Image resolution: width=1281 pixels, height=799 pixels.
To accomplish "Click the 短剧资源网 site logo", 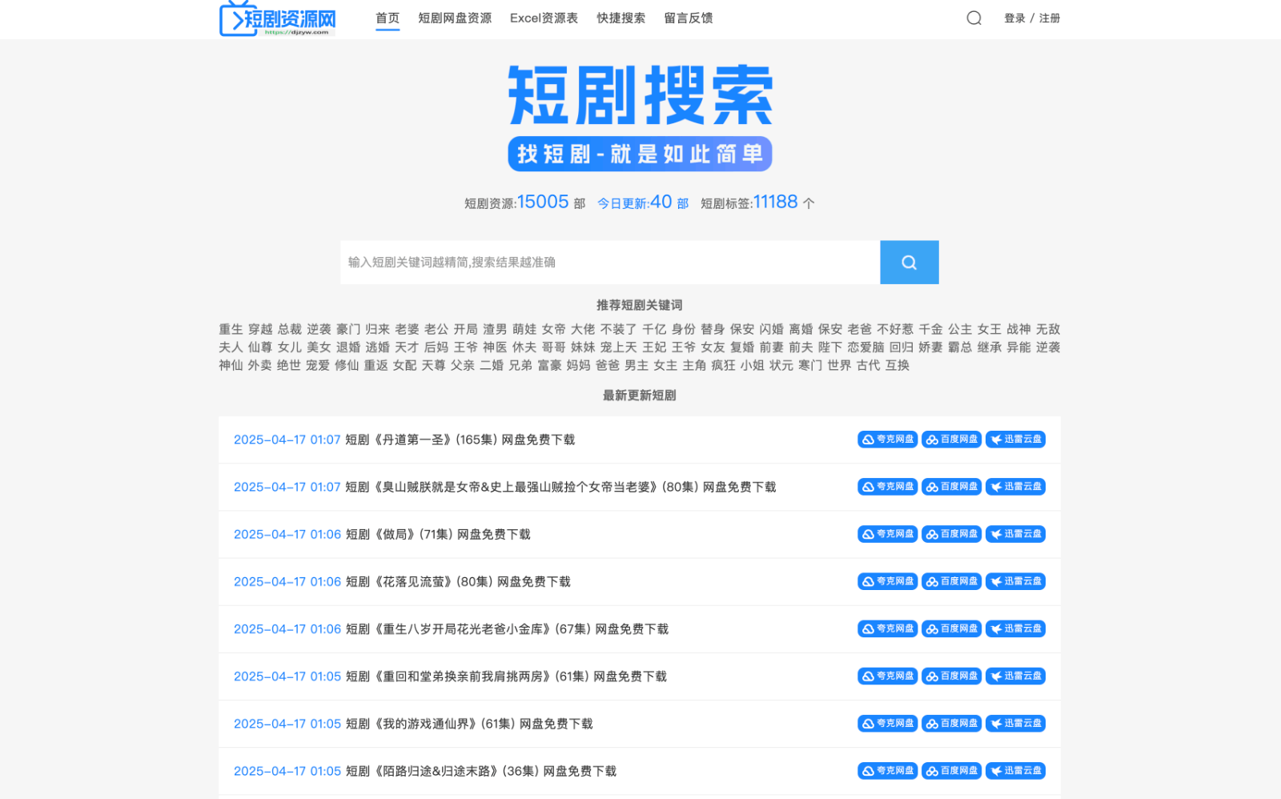I will [x=278, y=18].
